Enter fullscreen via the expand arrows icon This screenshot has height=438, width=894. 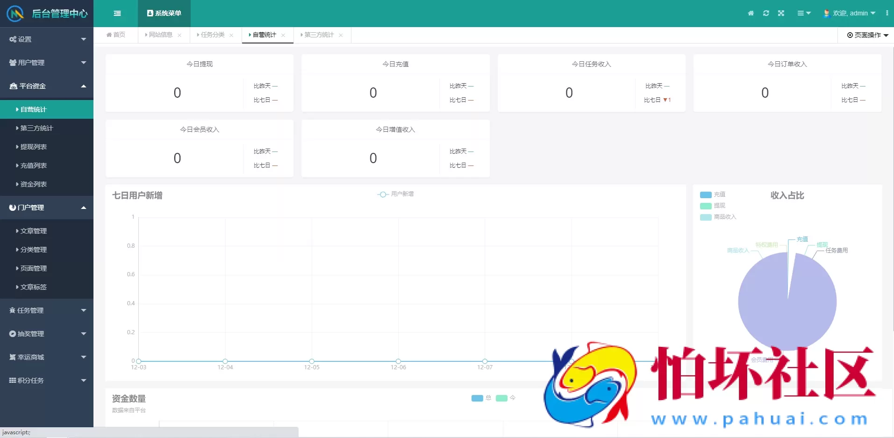[781, 14]
